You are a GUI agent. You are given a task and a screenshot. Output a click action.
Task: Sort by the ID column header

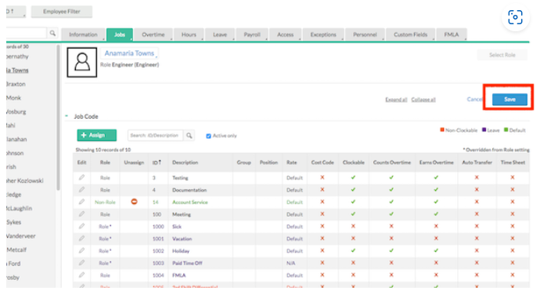tap(157, 162)
